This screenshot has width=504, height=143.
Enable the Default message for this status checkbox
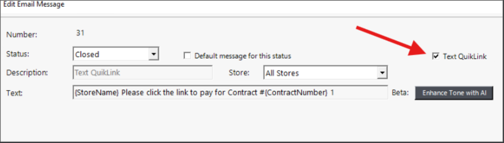click(x=187, y=56)
